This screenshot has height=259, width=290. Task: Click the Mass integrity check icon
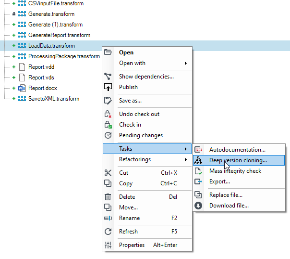pos(198,171)
